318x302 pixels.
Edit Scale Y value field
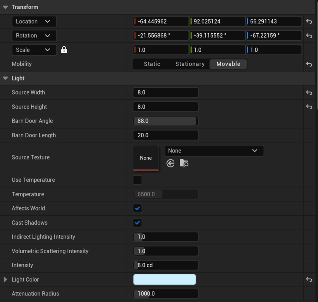pyautogui.click(x=217, y=50)
